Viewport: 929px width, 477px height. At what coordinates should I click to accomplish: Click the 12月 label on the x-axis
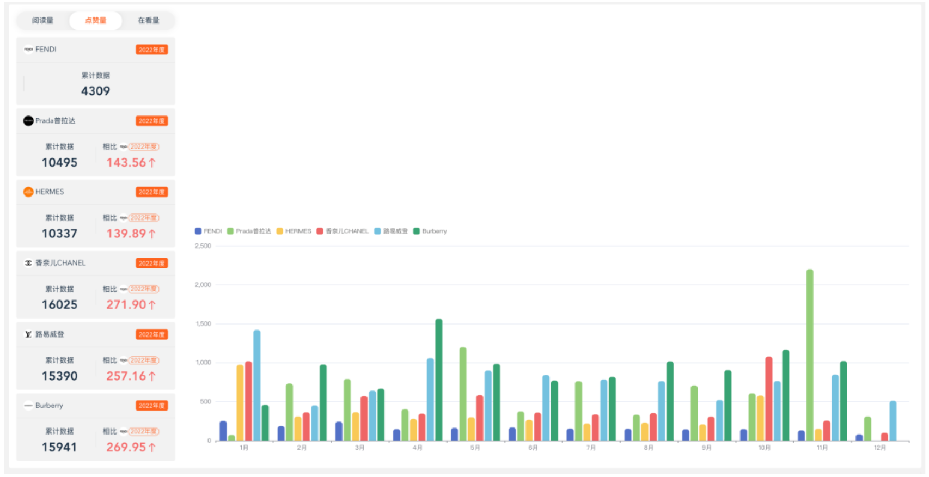[880, 448]
